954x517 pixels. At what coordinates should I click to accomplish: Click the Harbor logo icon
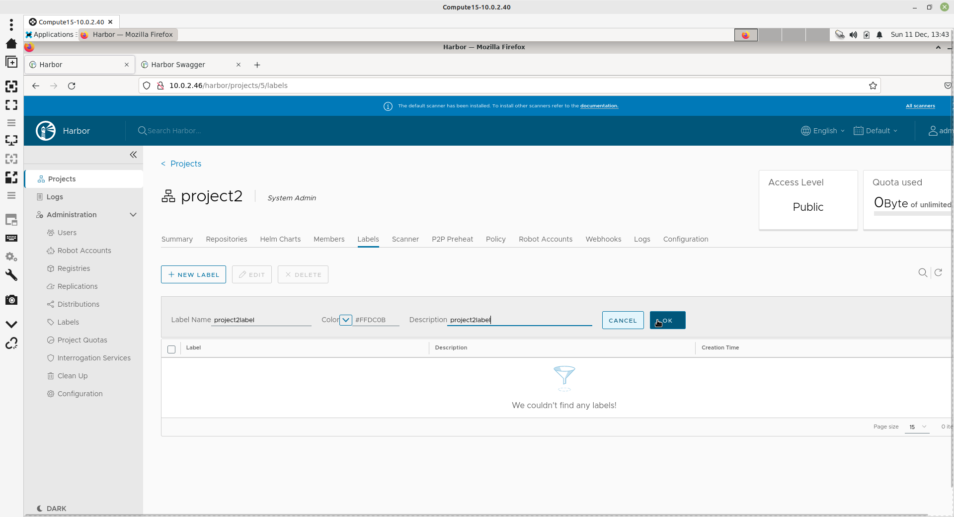[46, 131]
